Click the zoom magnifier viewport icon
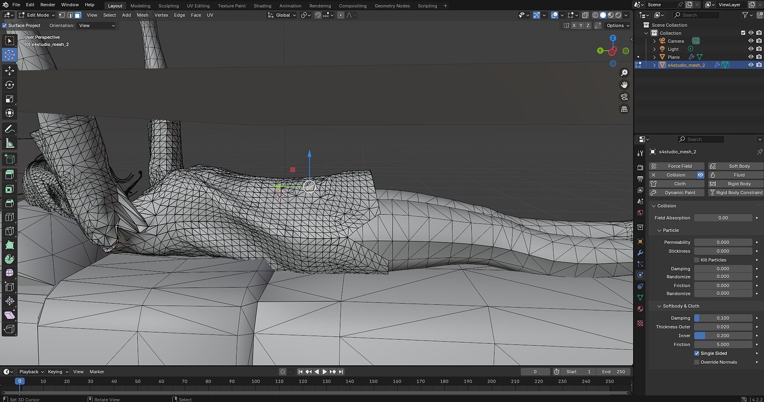The image size is (764, 402). [624, 73]
